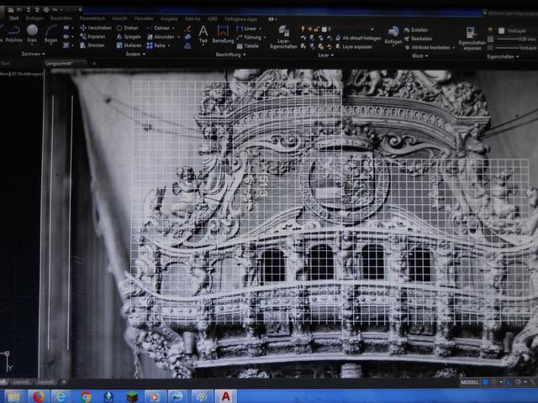This screenshot has height=403, width=538.
Task: Open the VonLayer linetype selector
Action: pos(515,48)
